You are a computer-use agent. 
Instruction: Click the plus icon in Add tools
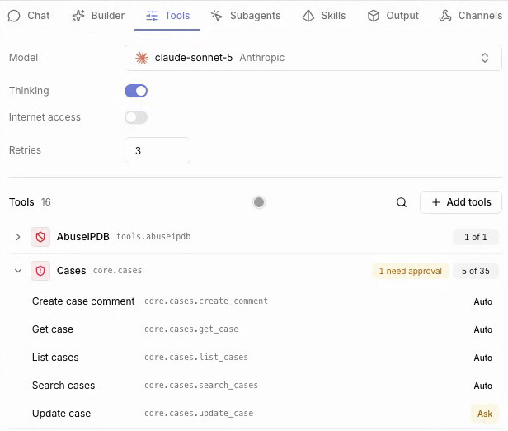point(436,202)
